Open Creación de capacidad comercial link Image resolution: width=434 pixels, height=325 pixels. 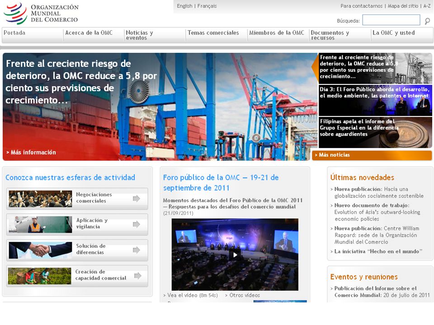(x=101, y=275)
